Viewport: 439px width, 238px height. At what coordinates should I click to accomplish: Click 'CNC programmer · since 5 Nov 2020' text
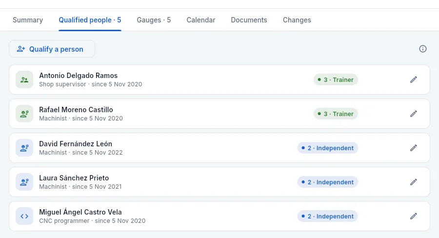(x=92, y=221)
